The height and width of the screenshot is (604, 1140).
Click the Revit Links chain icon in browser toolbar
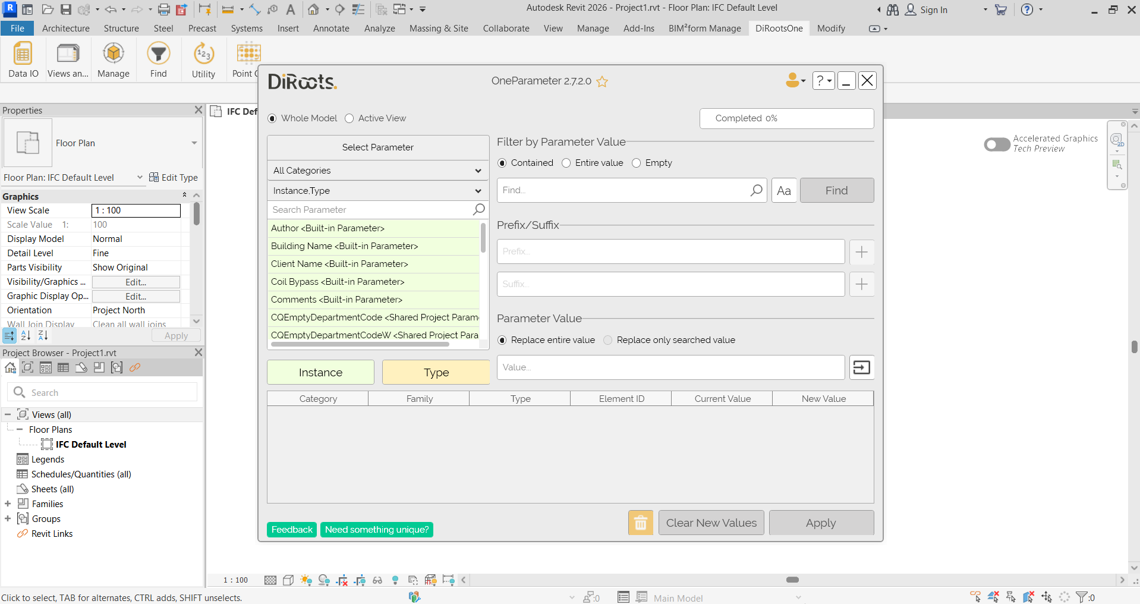point(135,367)
